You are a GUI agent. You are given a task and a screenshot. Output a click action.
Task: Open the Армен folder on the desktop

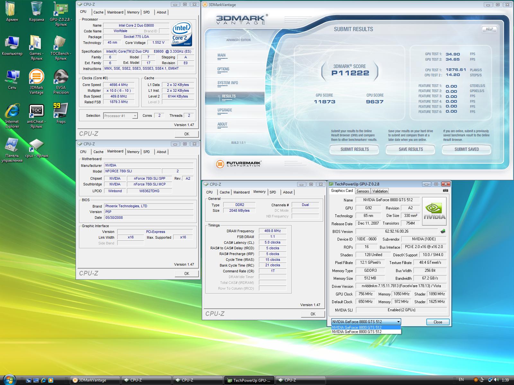pos(12,12)
